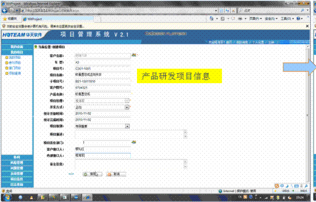This screenshot has width=316, height=202.
Task: Switch to the WitProject browser tab
Action: click(x=57, y=19)
